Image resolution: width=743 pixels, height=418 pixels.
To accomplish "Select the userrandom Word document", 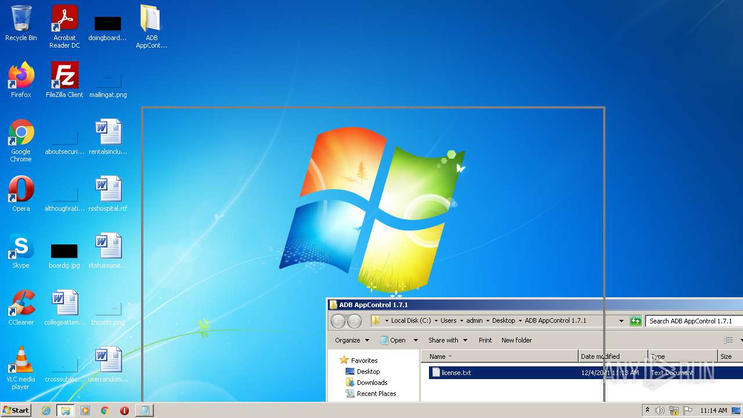I will [108, 365].
